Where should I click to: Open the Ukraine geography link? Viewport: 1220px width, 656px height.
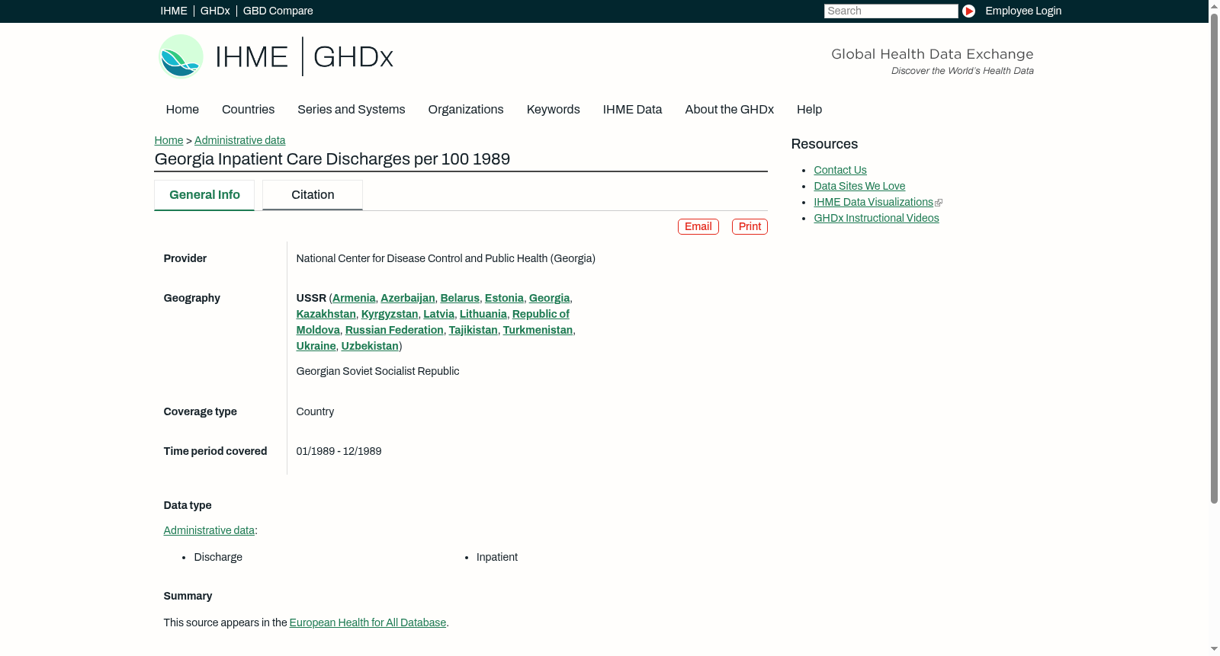pos(316,347)
